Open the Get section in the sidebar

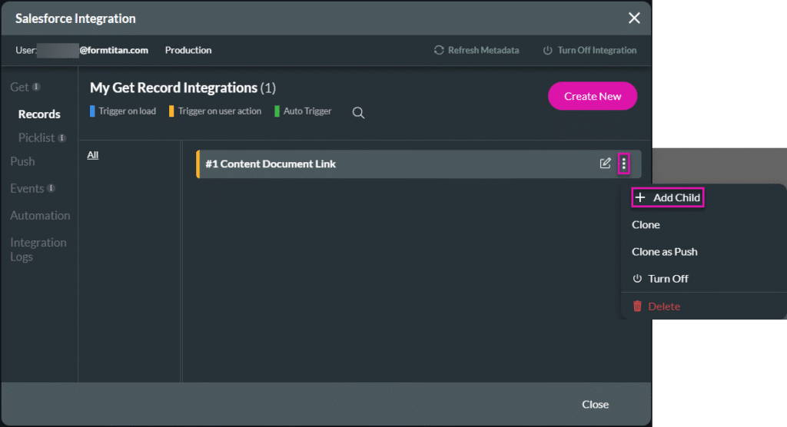pos(19,88)
